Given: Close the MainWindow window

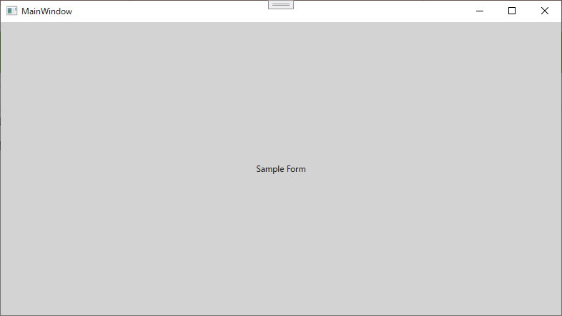Looking at the screenshot, I should pyautogui.click(x=545, y=11).
